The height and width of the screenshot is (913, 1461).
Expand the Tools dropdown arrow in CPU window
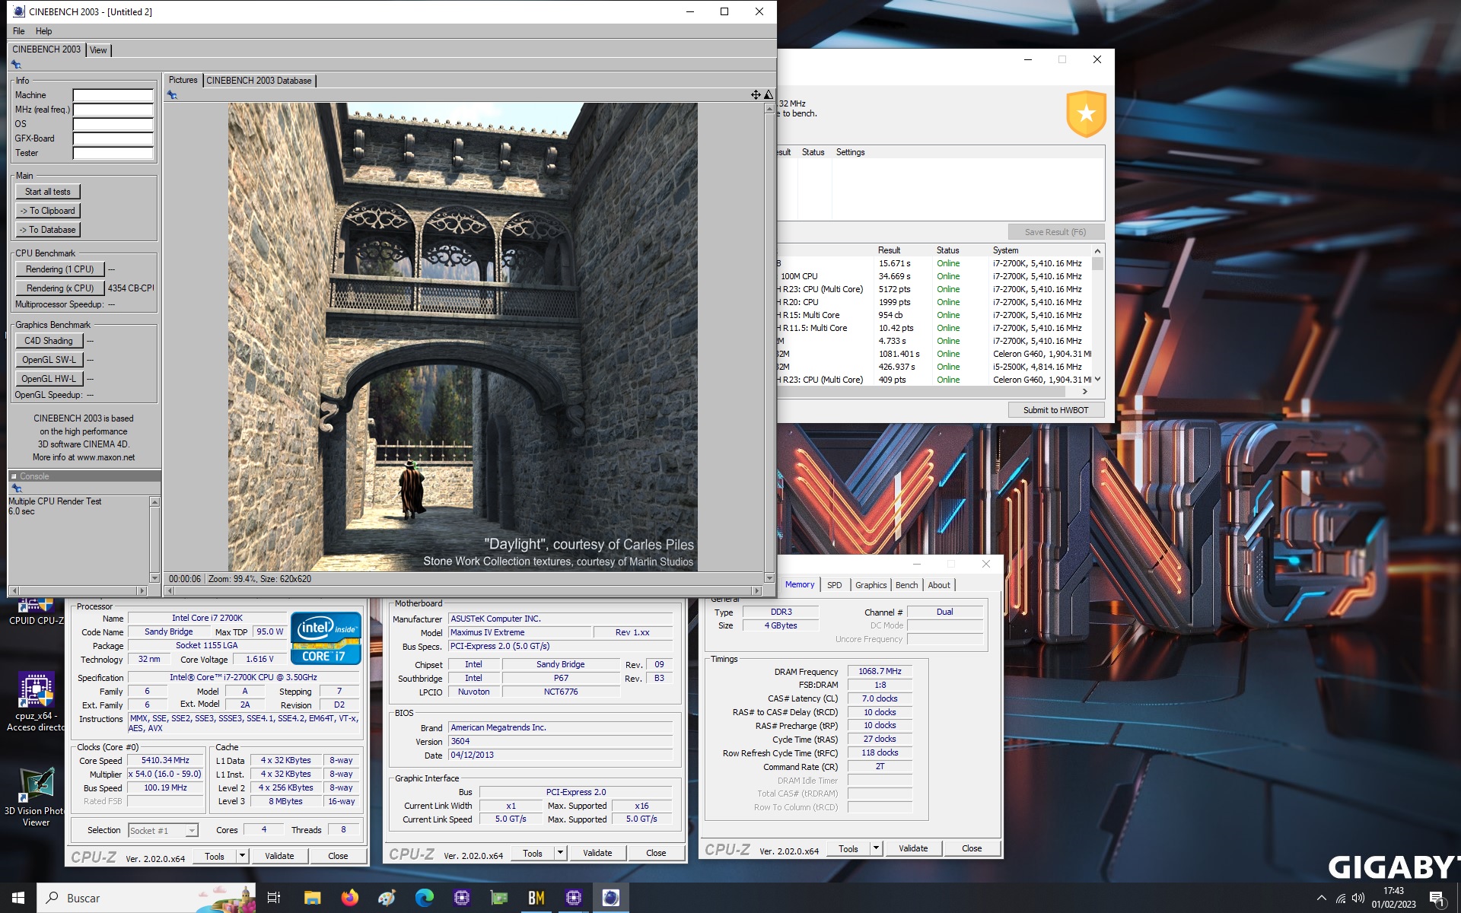tap(243, 856)
